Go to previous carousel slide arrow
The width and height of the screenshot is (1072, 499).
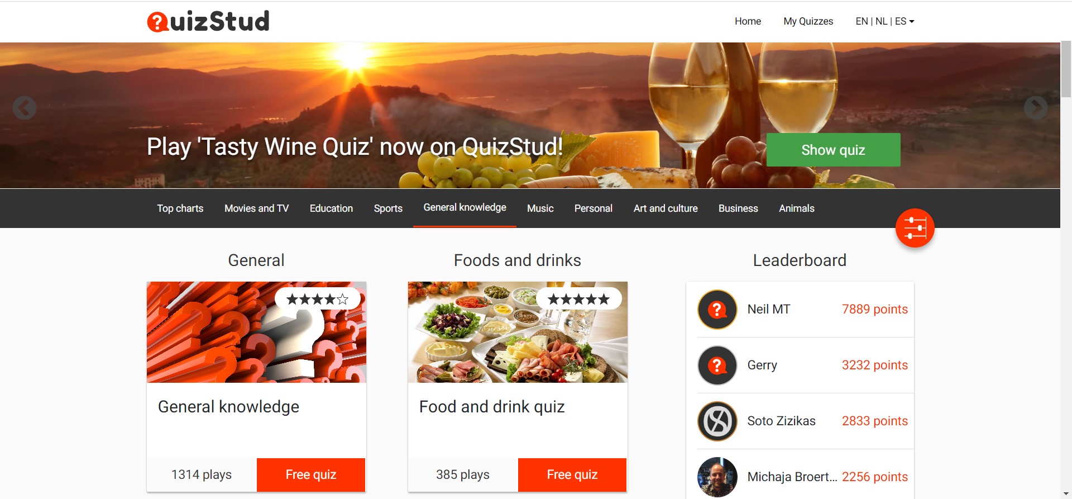point(25,108)
